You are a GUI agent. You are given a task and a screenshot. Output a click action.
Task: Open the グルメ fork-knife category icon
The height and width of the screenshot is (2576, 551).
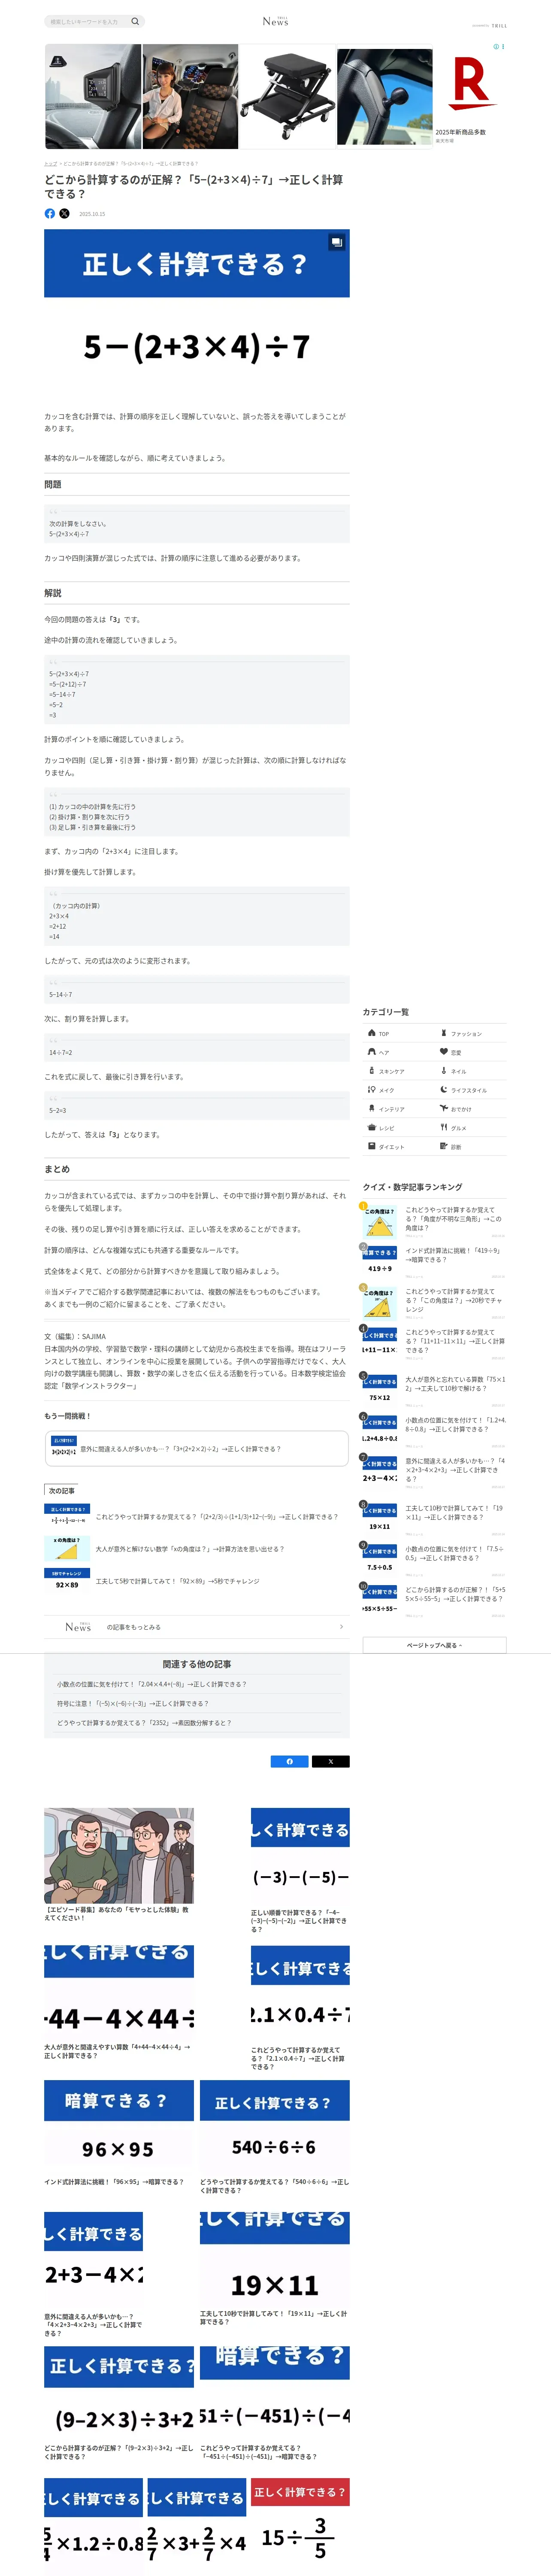click(x=444, y=1128)
